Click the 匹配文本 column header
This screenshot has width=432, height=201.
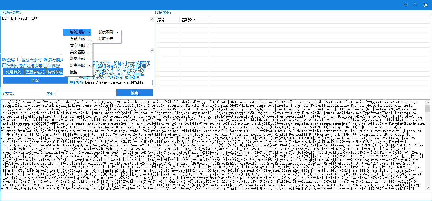click(189, 20)
